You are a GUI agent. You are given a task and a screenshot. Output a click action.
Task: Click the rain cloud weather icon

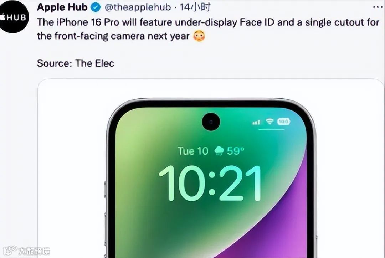[219, 151]
